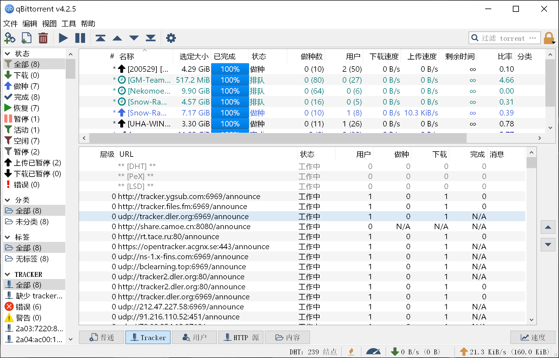Switch to the 用户 tab
This screenshot has height=358, width=559.
194,337
